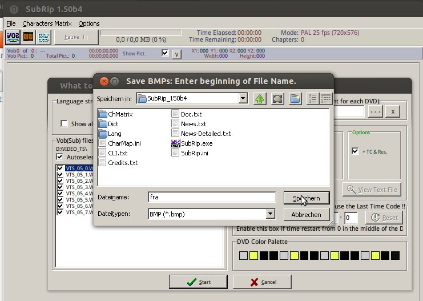
Task: Expand the Speichern in folder dropdown
Action: click(x=243, y=98)
